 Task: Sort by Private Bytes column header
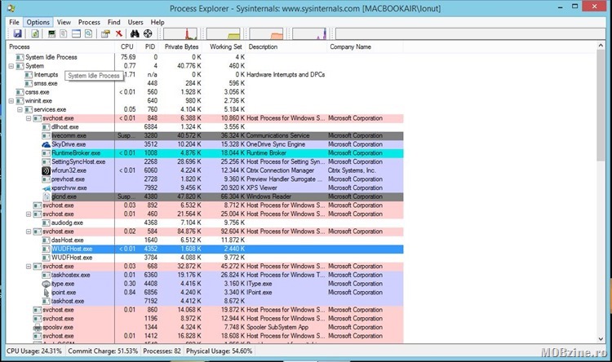click(x=181, y=46)
